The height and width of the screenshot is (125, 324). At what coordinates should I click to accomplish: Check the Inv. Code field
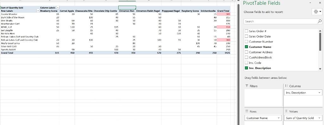(246, 63)
